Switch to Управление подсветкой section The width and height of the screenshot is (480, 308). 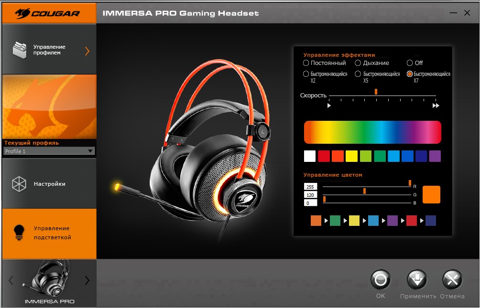(x=49, y=234)
